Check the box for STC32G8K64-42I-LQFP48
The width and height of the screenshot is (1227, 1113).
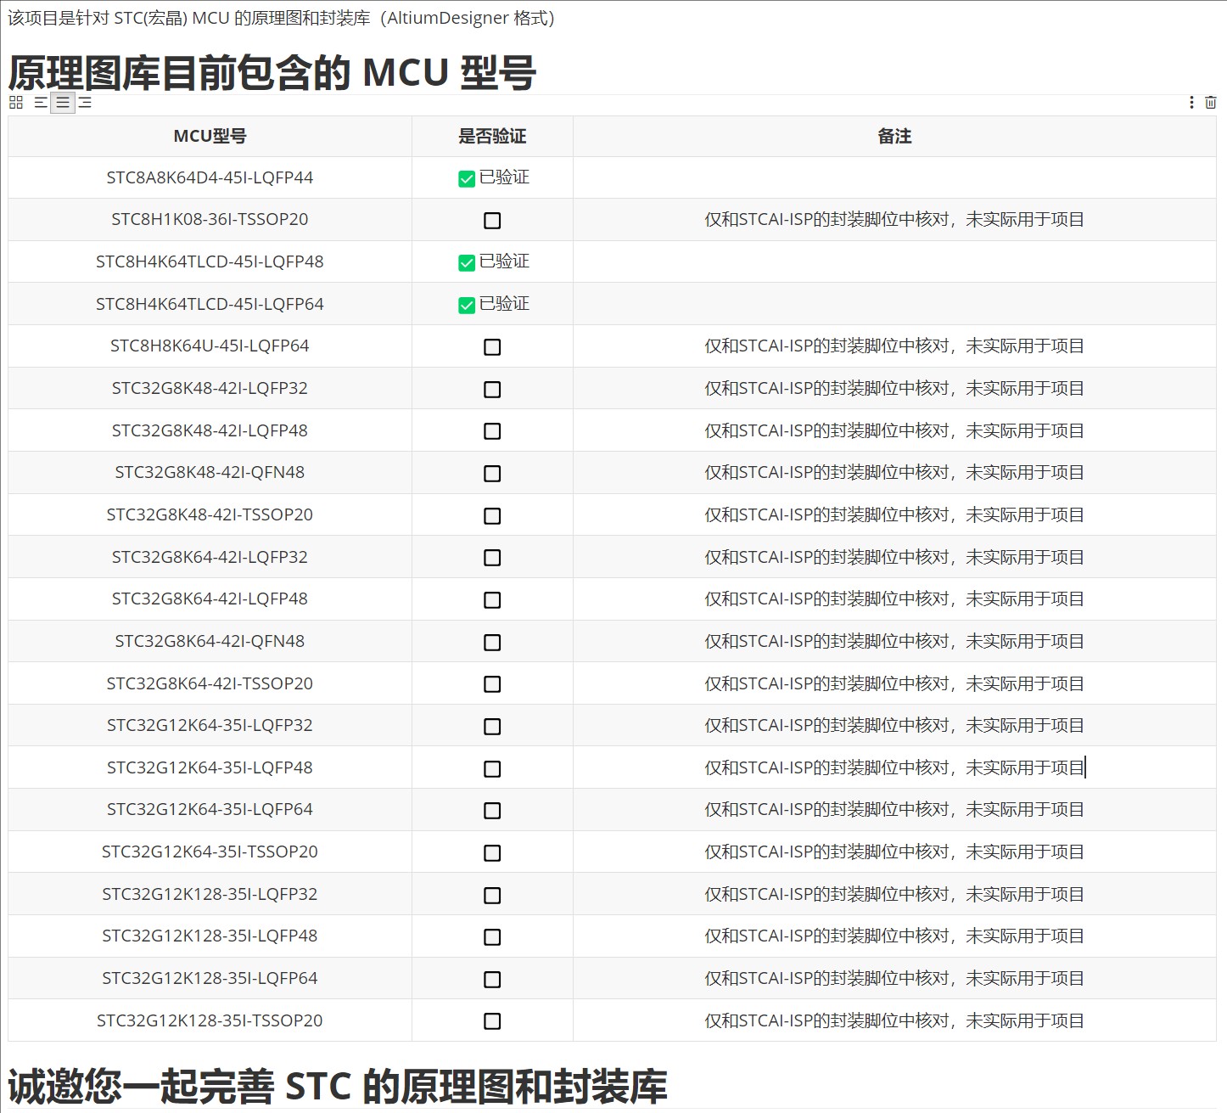492,600
